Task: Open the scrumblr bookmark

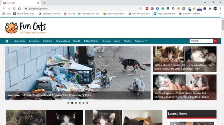Action: 190,14
